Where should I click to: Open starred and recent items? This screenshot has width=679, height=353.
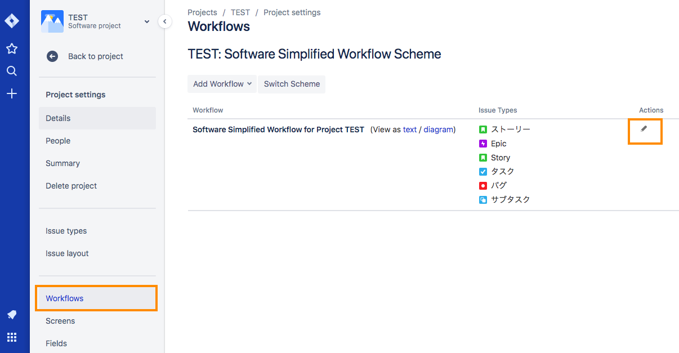point(12,49)
